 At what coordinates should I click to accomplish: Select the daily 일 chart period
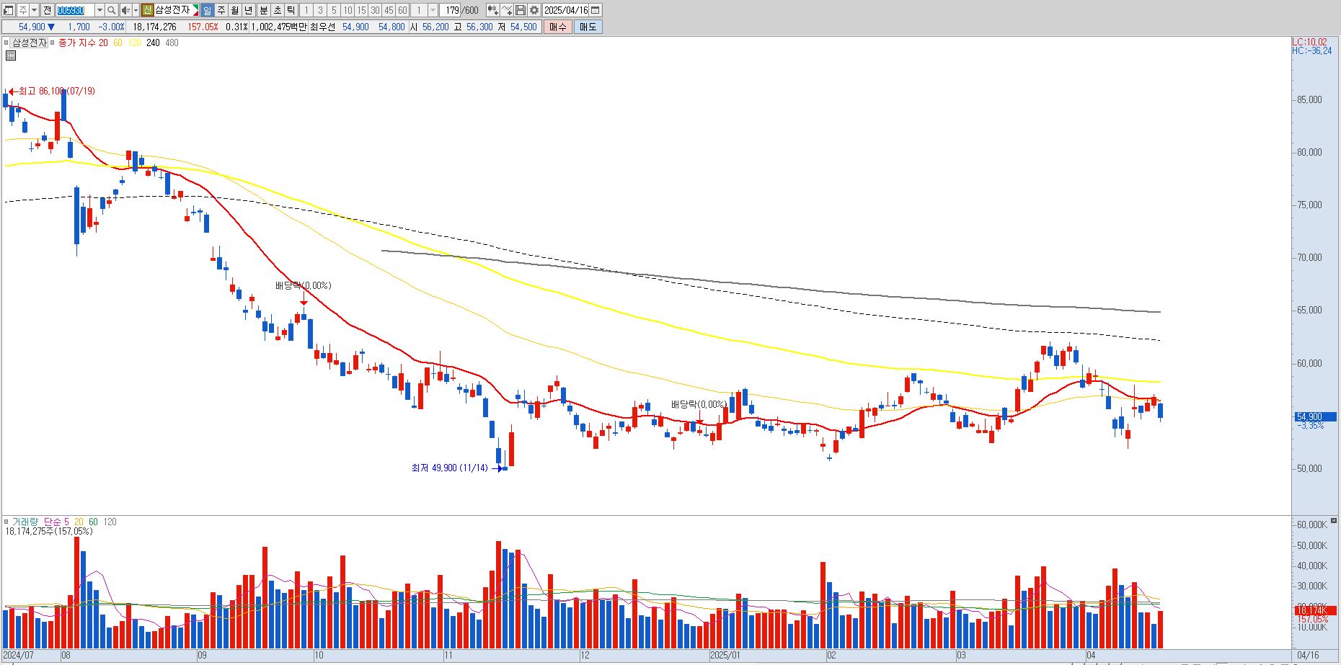(x=207, y=10)
